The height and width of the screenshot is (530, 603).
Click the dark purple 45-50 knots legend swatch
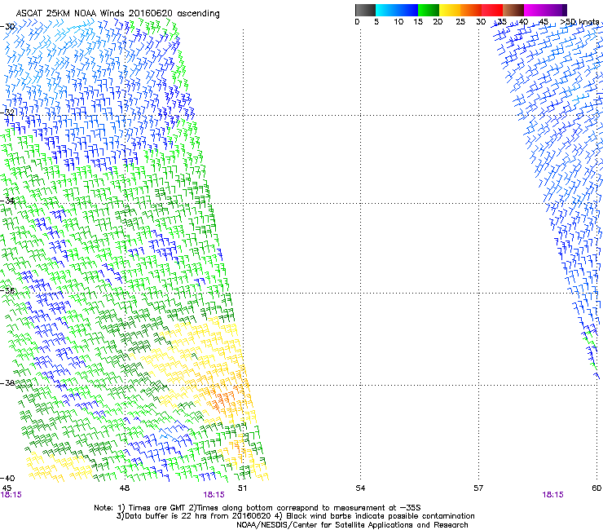(556, 10)
